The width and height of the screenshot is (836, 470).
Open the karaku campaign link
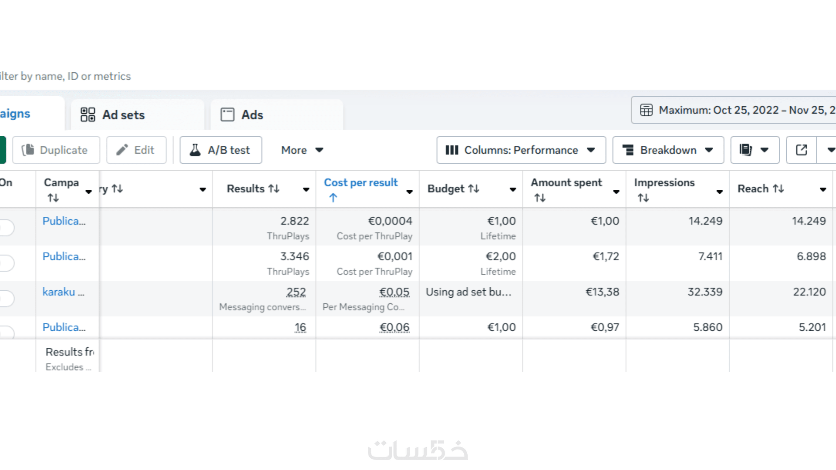click(x=63, y=292)
